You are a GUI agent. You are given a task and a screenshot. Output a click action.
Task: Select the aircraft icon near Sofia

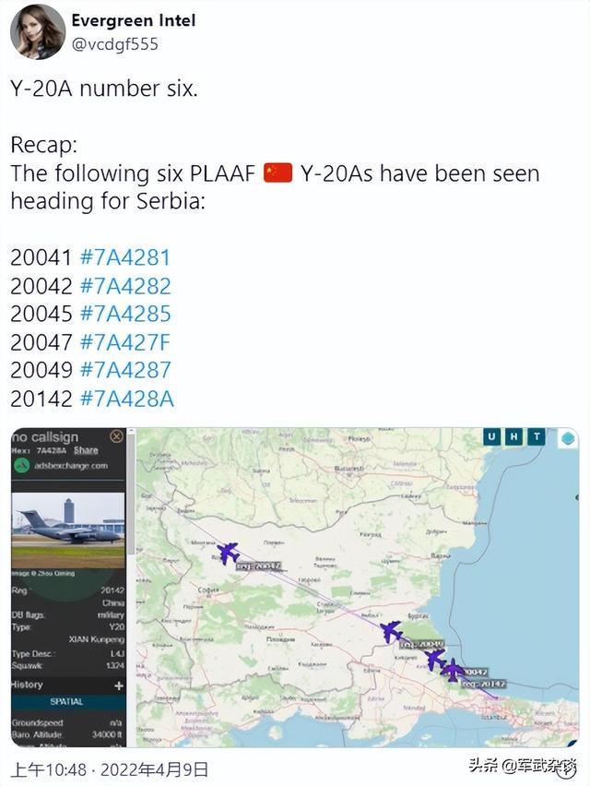[227, 553]
